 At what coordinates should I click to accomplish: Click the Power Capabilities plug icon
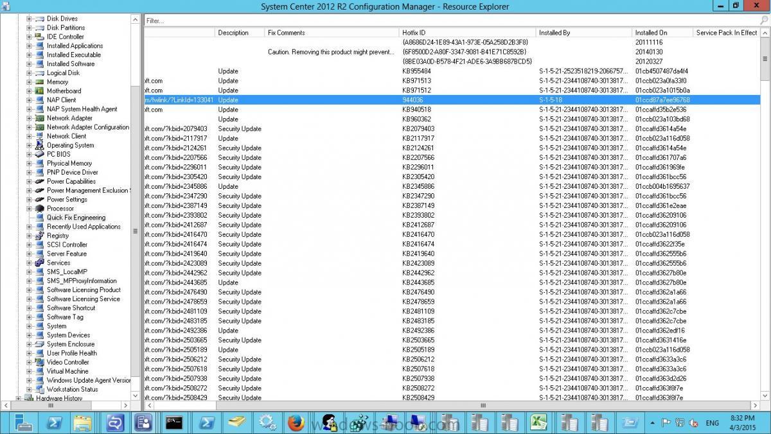point(39,181)
